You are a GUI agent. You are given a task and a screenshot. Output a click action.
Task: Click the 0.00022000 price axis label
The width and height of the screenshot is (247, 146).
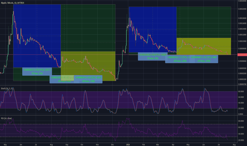(242, 9)
